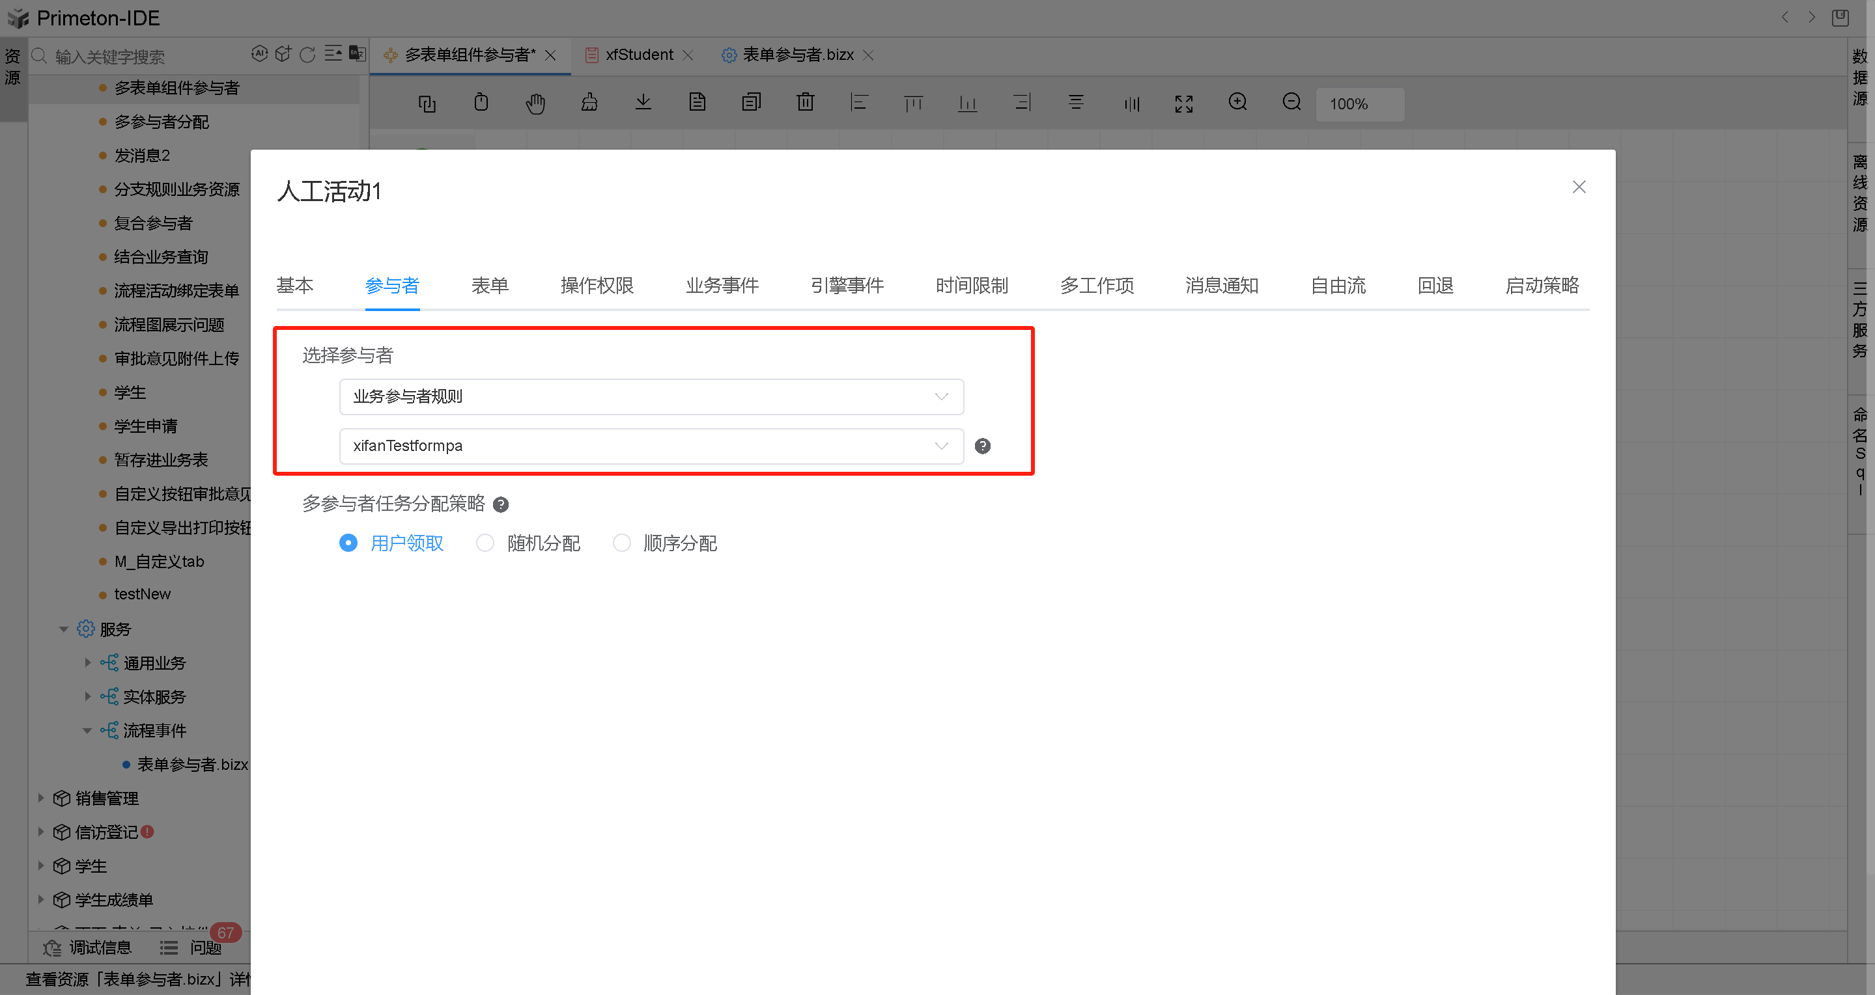Open the 业务参与者规则 dropdown
Image resolution: width=1875 pixels, height=995 pixels.
651,396
